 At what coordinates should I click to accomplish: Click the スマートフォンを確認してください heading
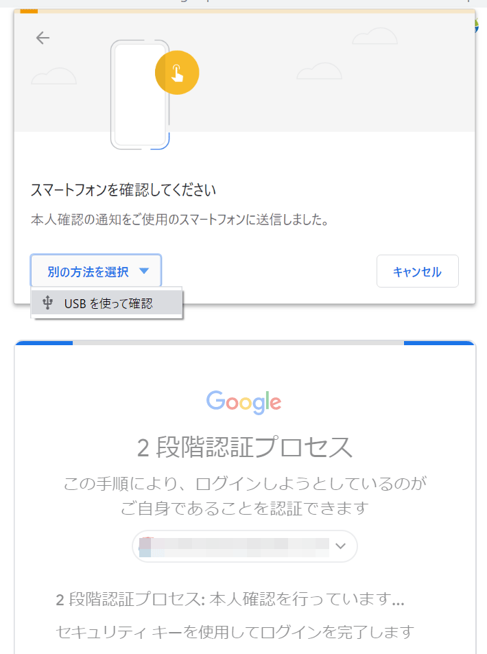coord(123,190)
